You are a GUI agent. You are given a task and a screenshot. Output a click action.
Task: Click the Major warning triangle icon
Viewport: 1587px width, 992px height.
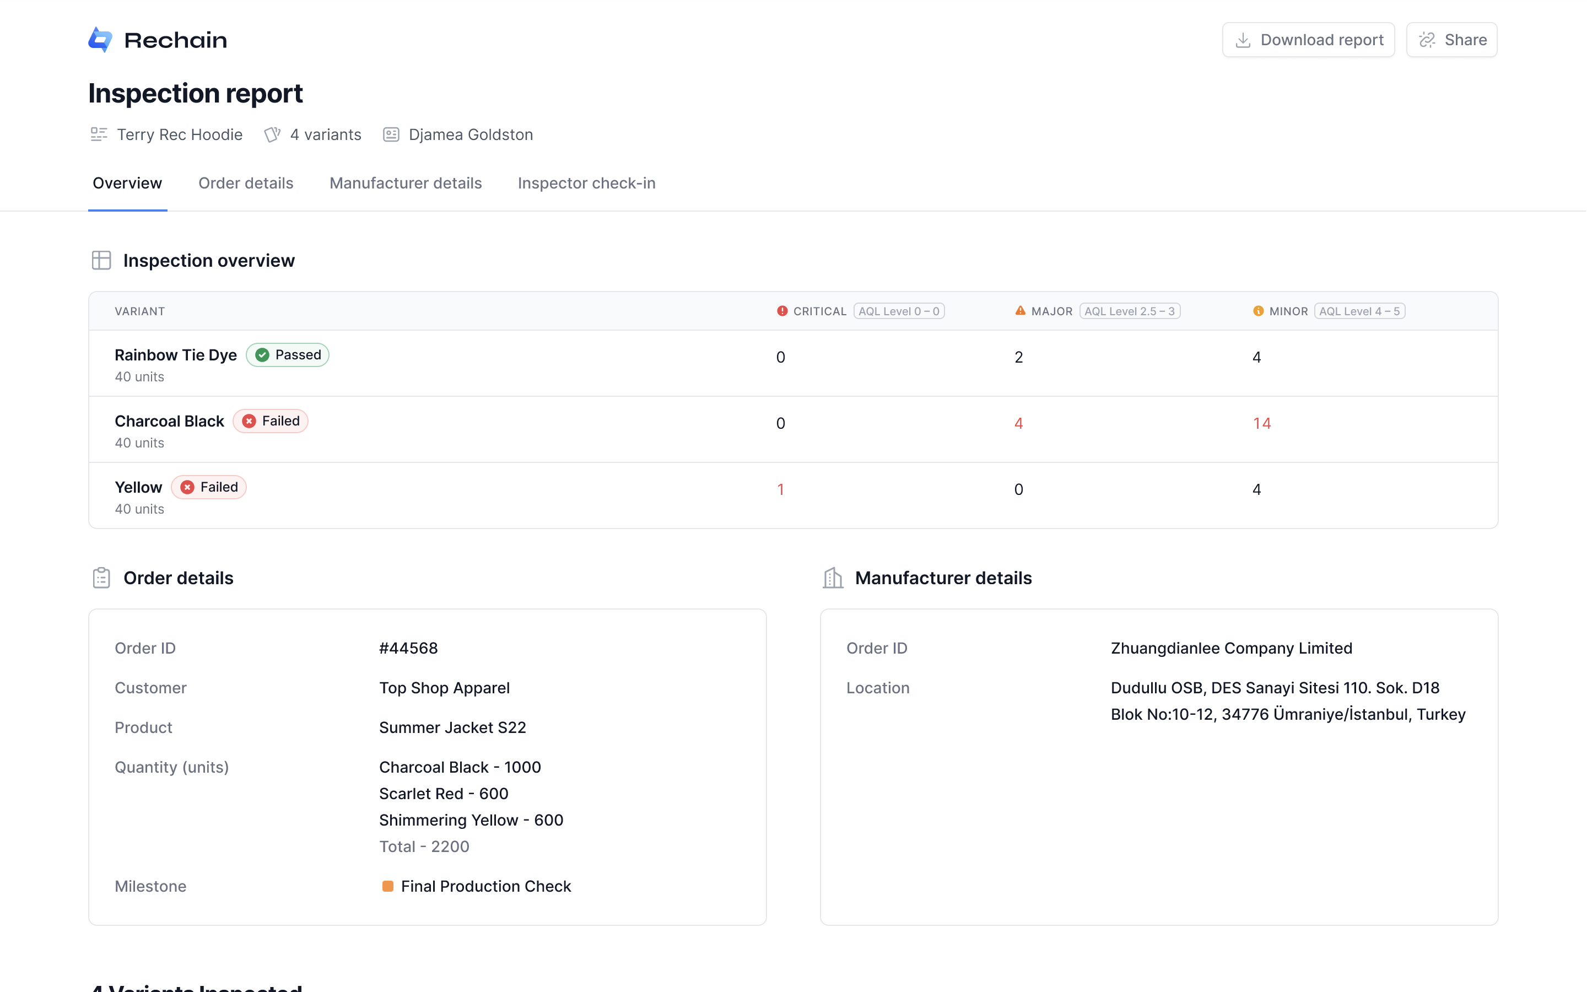click(1021, 311)
